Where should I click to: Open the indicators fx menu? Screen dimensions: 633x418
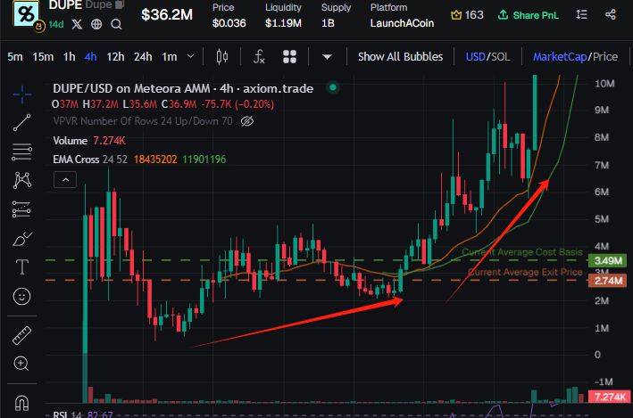click(x=259, y=56)
